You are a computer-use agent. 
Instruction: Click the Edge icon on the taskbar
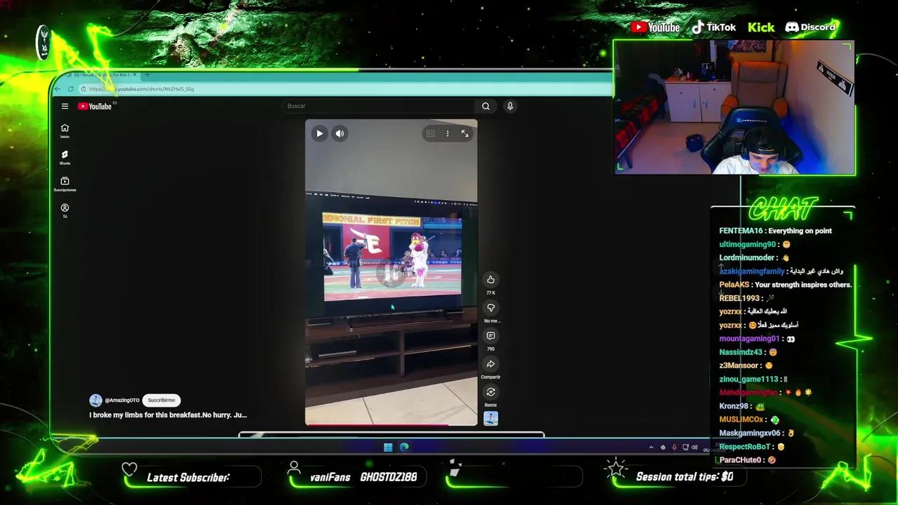[404, 447]
